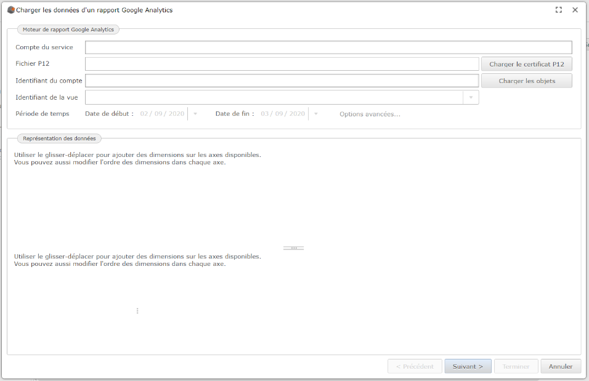589x381 pixels.
Task: Go to the next step with Suivant
Action: click(x=468, y=366)
